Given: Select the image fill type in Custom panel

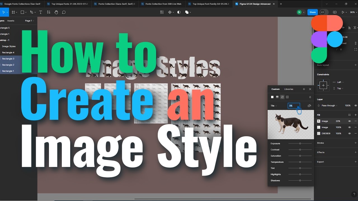Looking at the screenshot, I should point(282,97).
